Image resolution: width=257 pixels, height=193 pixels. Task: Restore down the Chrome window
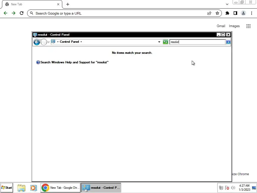(x=242, y=2)
